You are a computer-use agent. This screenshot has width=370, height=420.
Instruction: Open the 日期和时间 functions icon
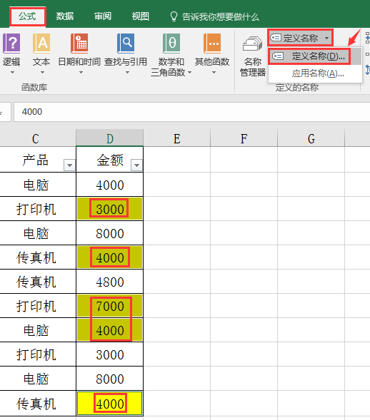[79, 43]
